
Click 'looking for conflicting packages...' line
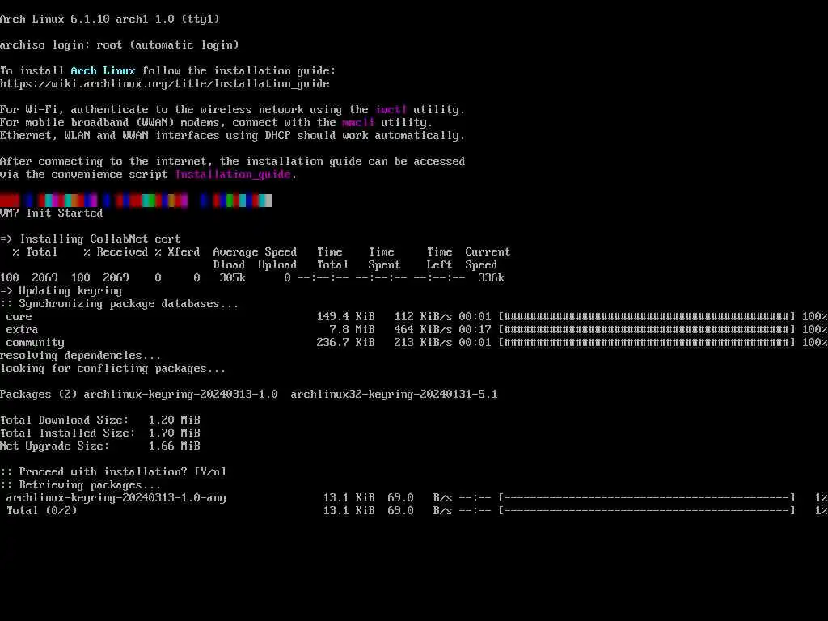click(113, 369)
